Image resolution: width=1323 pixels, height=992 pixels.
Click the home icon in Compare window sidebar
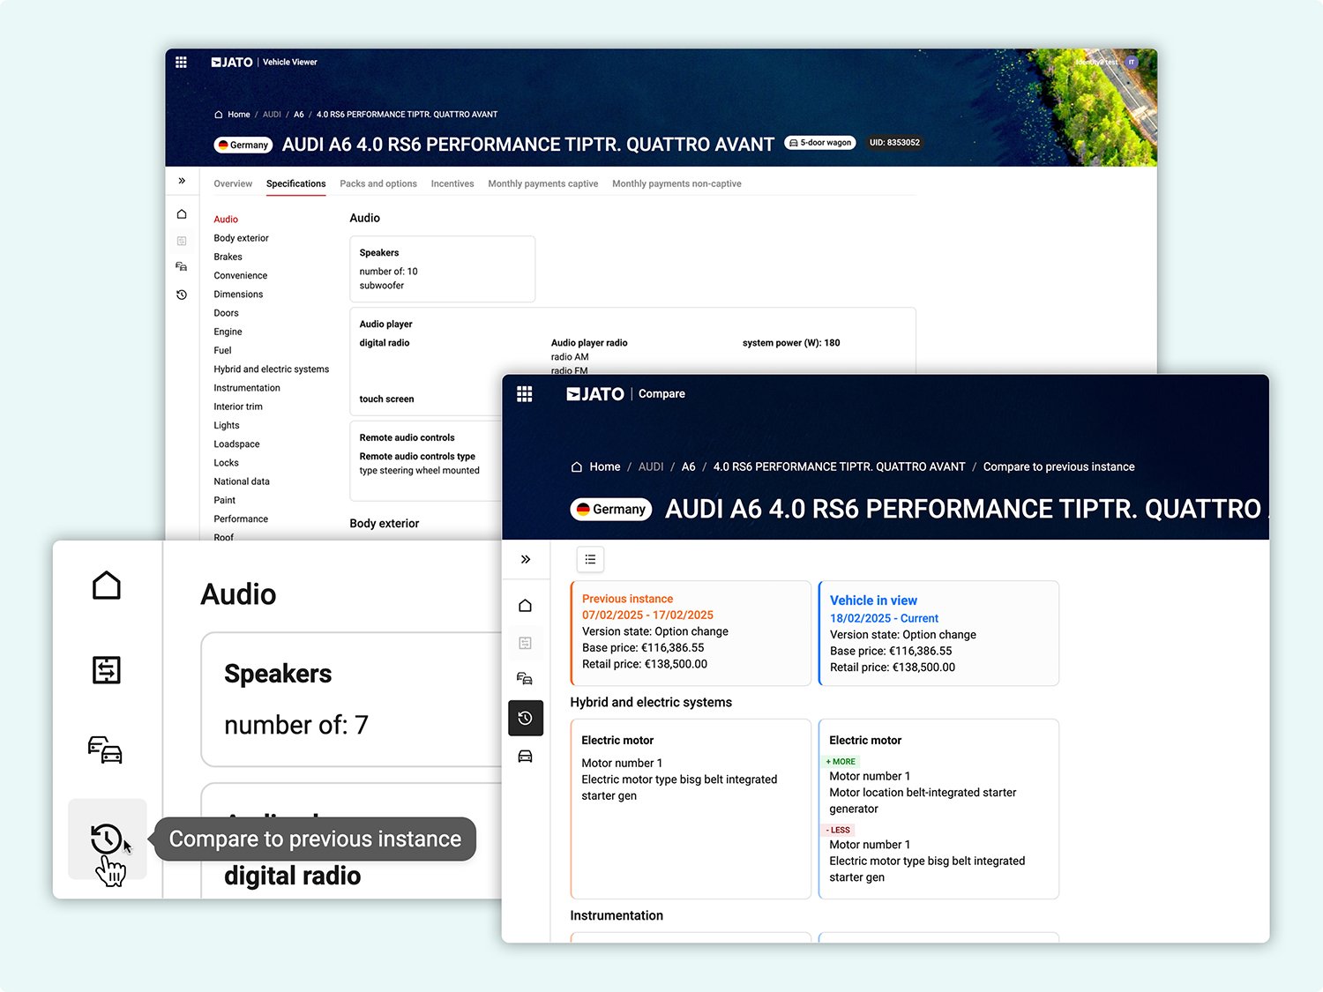click(525, 605)
